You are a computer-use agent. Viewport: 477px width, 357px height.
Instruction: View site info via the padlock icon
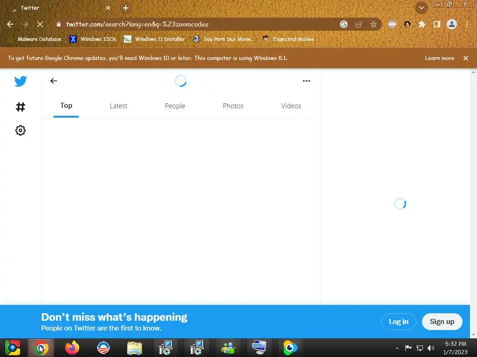click(59, 24)
